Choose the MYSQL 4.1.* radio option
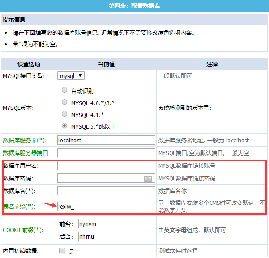The width and height of the screenshot is (269, 258). coord(65,114)
